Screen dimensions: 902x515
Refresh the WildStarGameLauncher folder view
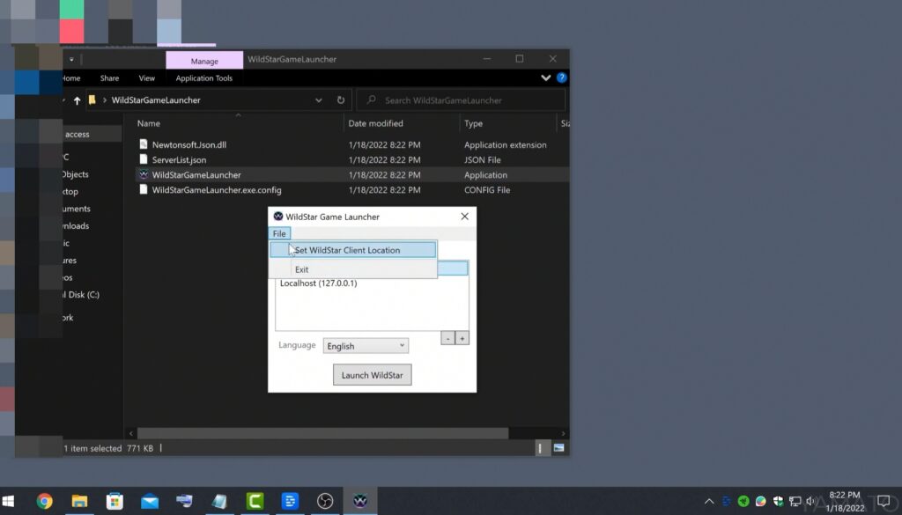(341, 100)
